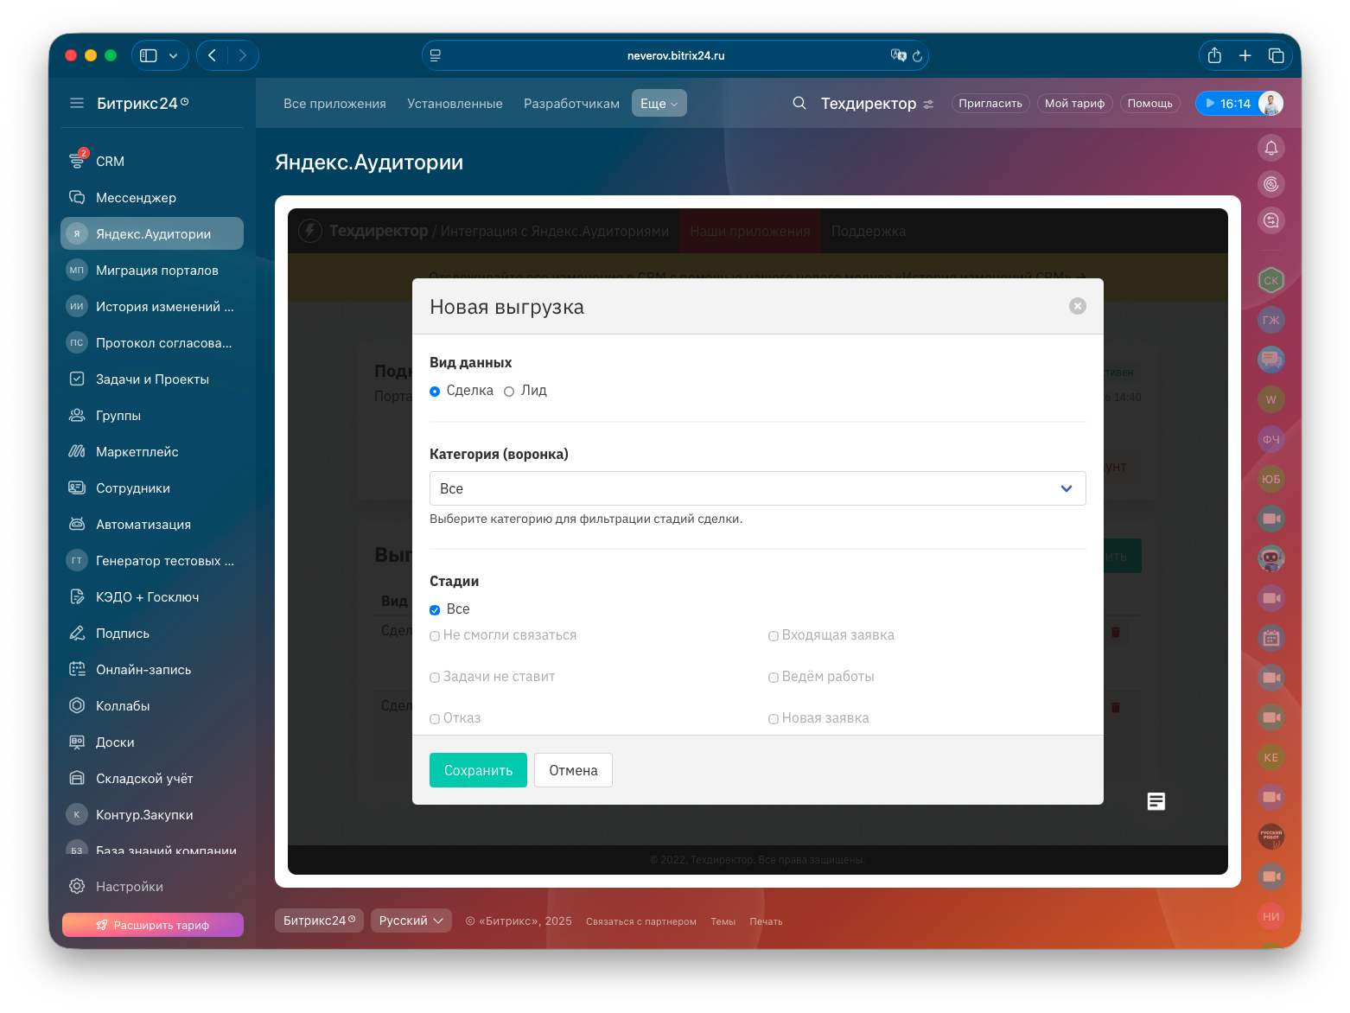Click the Safari share icon

(1214, 55)
